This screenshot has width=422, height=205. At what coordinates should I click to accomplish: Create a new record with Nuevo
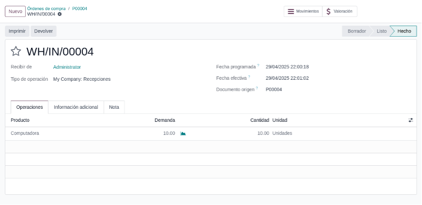pyautogui.click(x=15, y=11)
